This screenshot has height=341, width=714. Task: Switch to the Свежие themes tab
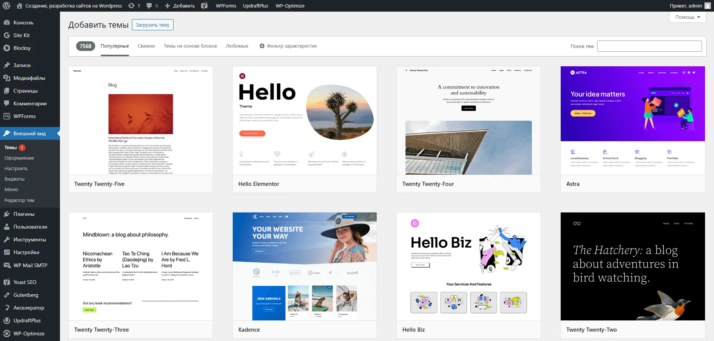(146, 46)
